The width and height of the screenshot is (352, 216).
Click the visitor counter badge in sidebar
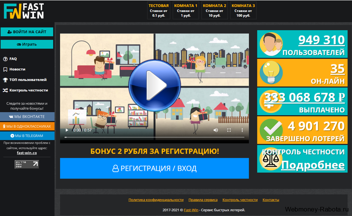(27, 164)
